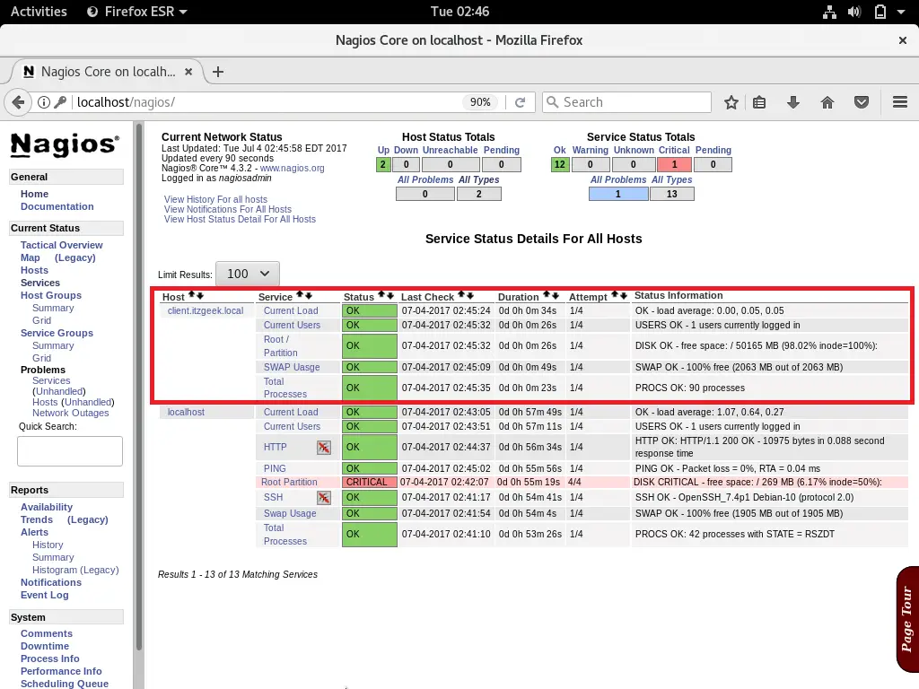919x689 pixels.
Task: Click the volume speaker icon in top bar
Action: point(854,12)
